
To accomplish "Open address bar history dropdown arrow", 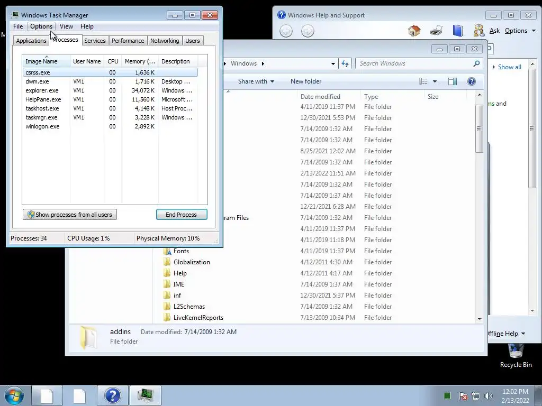I will 333,64.
